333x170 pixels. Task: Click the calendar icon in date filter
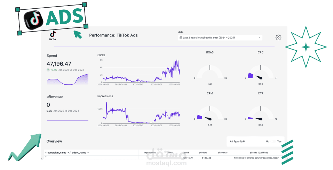point(181,38)
